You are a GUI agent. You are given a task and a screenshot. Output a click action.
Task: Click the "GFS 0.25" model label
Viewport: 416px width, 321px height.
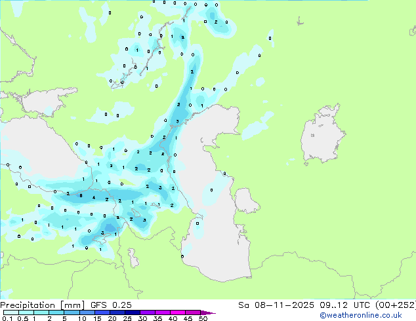(111, 305)
